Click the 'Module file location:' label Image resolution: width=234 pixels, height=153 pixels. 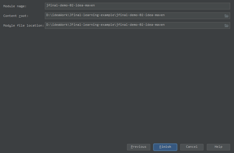(24, 26)
